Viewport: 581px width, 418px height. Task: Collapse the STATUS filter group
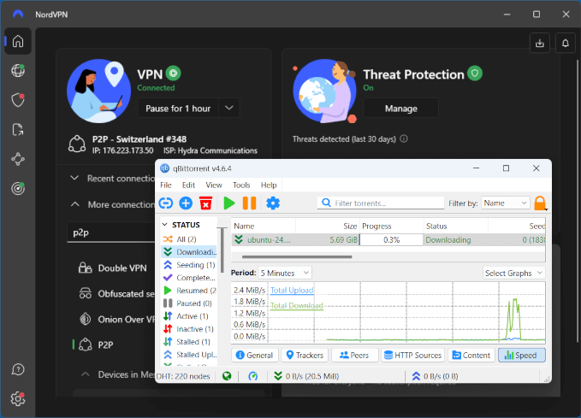(x=165, y=225)
